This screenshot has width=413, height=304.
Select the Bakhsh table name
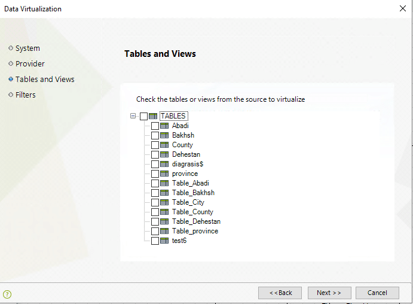point(183,135)
